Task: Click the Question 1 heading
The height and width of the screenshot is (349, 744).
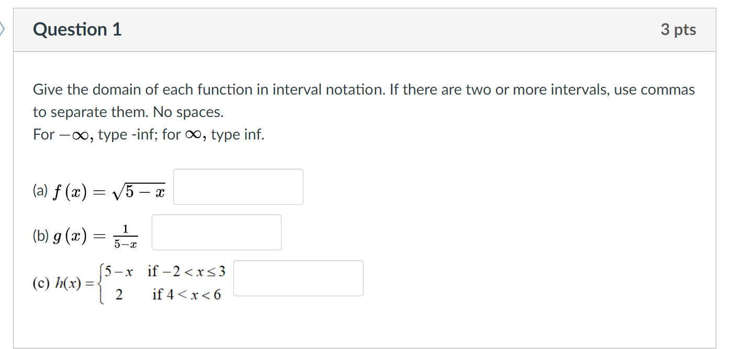Action: (77, 29)
